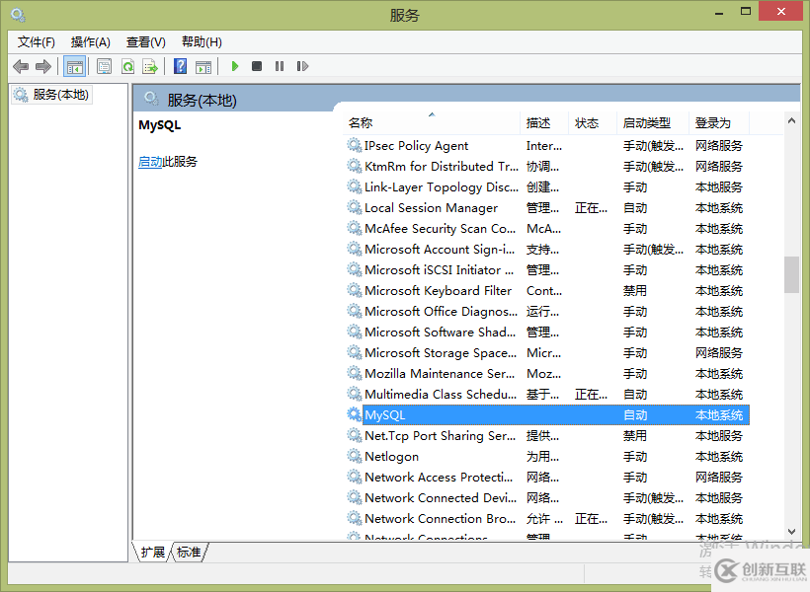The height and width of the screenshot is (592, 810).
Task: Sort by the 名称 column header
Action: (x=432, y=122)
